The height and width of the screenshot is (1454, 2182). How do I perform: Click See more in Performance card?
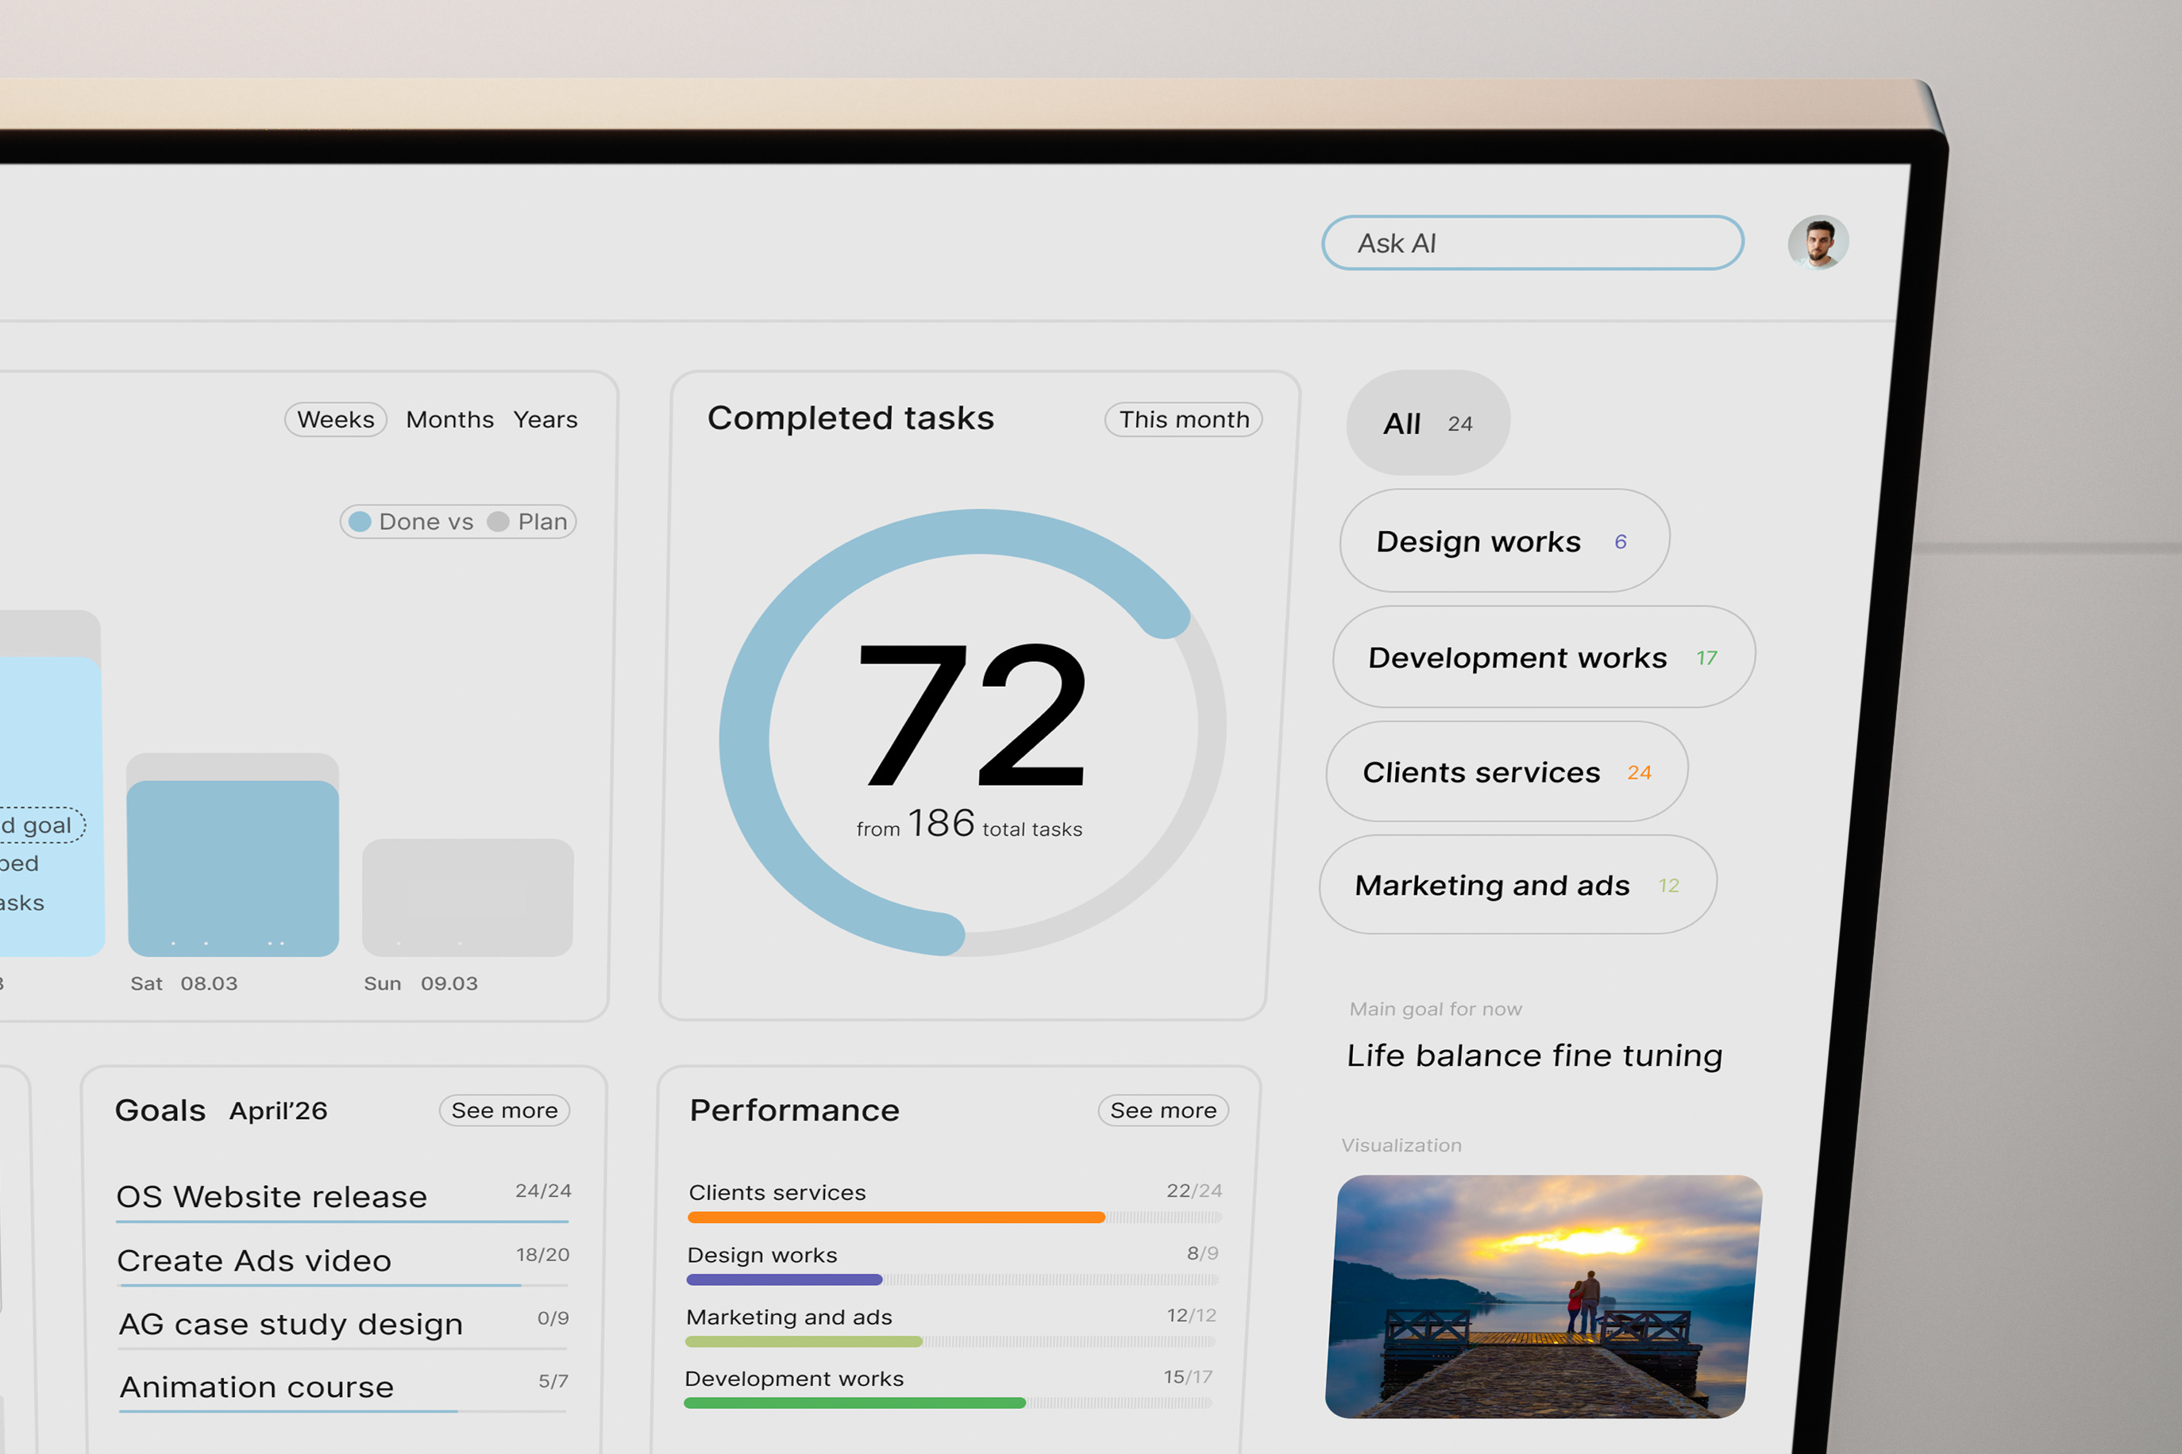pos(1163,1110)
